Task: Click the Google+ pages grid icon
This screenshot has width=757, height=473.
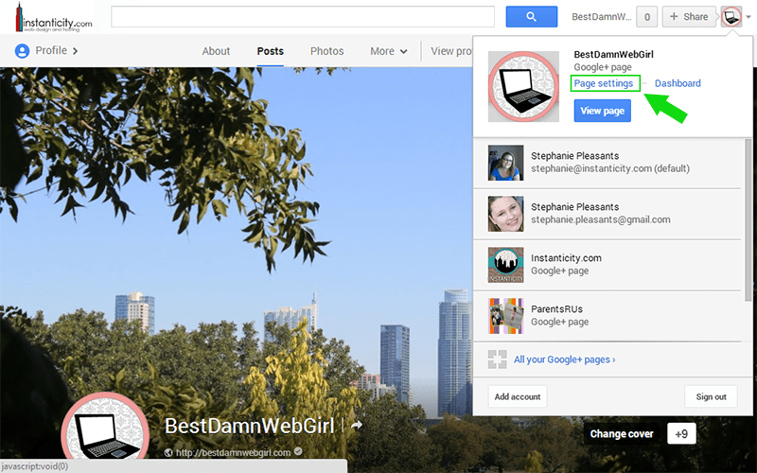Action: 498,359
